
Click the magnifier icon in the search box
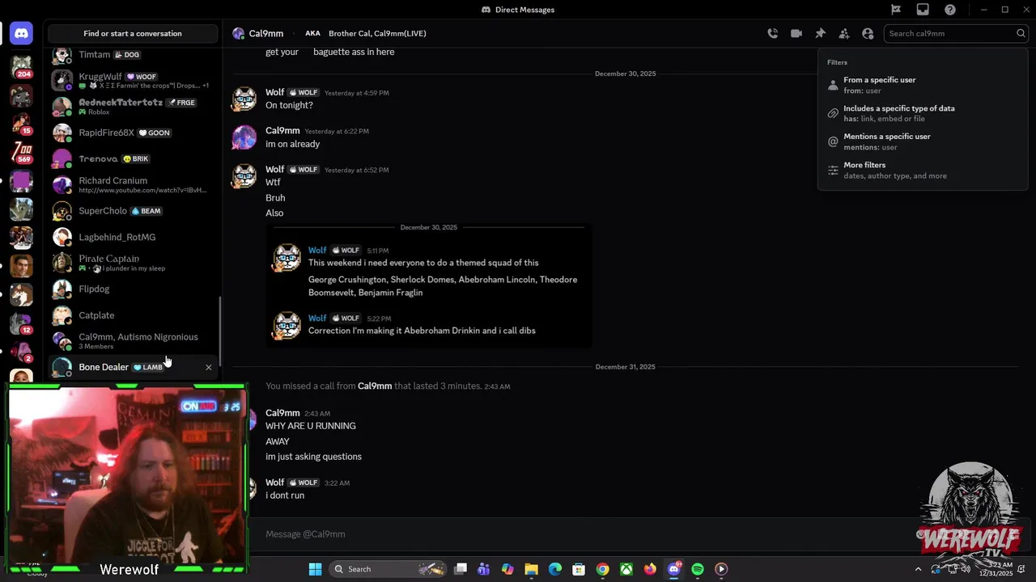(1021, 33)
